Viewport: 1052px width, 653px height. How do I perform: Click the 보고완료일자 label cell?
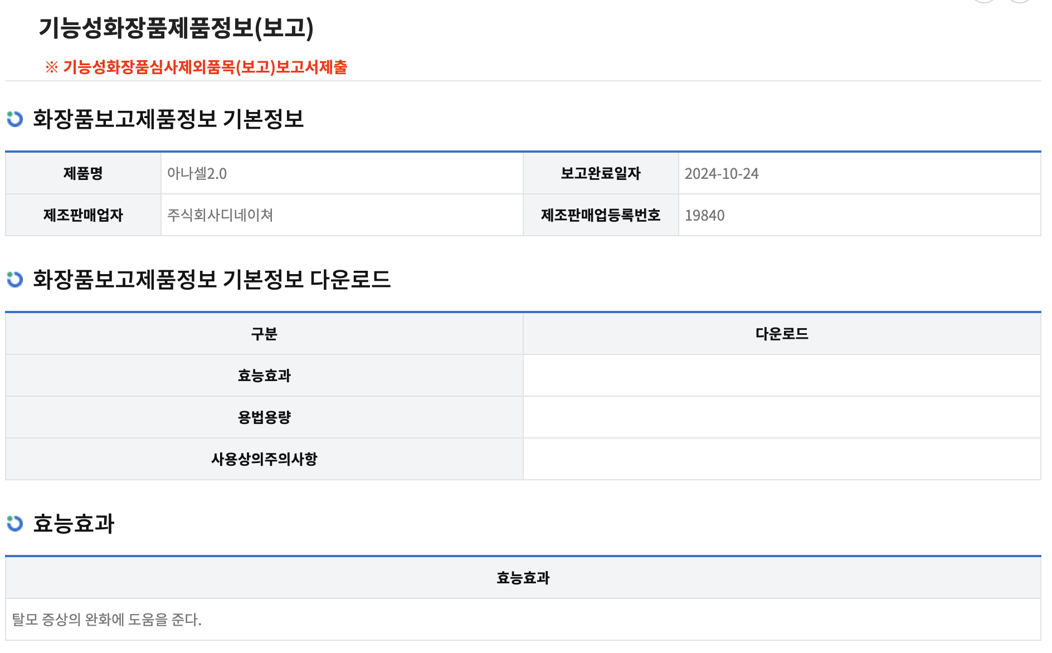pyautogui.click(x=599, y=173)
